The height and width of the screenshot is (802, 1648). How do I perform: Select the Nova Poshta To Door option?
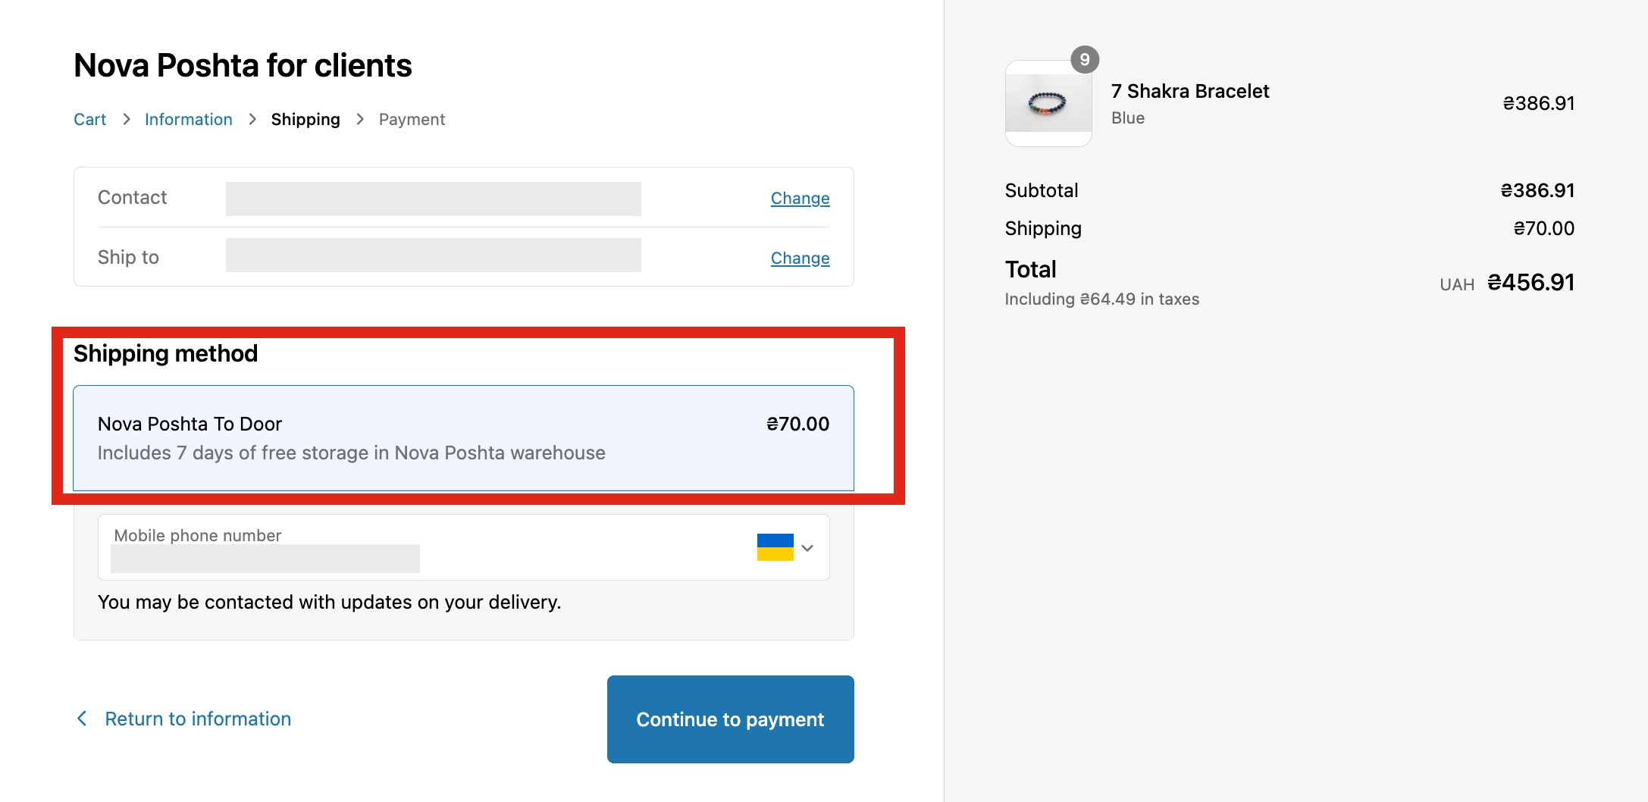[463, 438]
